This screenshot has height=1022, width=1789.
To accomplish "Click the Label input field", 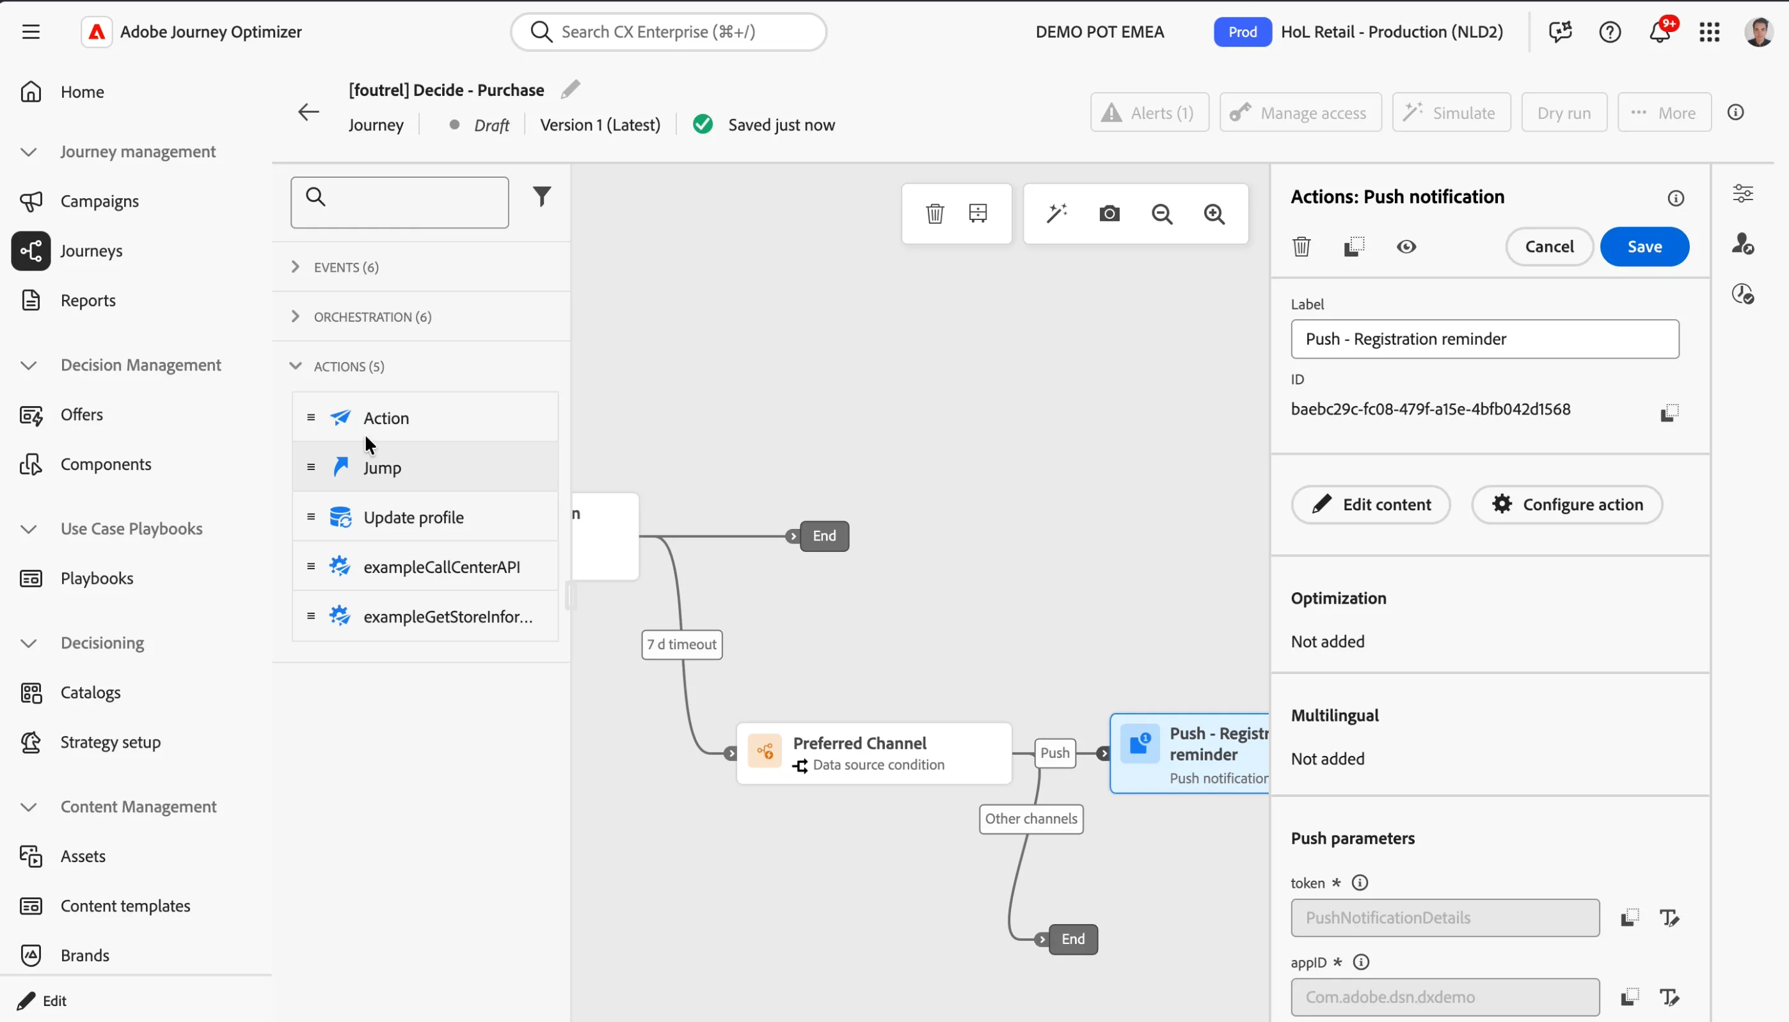I will coord(1485,339).
